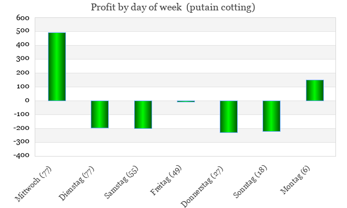
Task: Select the 0 value axis label
Action: 27,101
